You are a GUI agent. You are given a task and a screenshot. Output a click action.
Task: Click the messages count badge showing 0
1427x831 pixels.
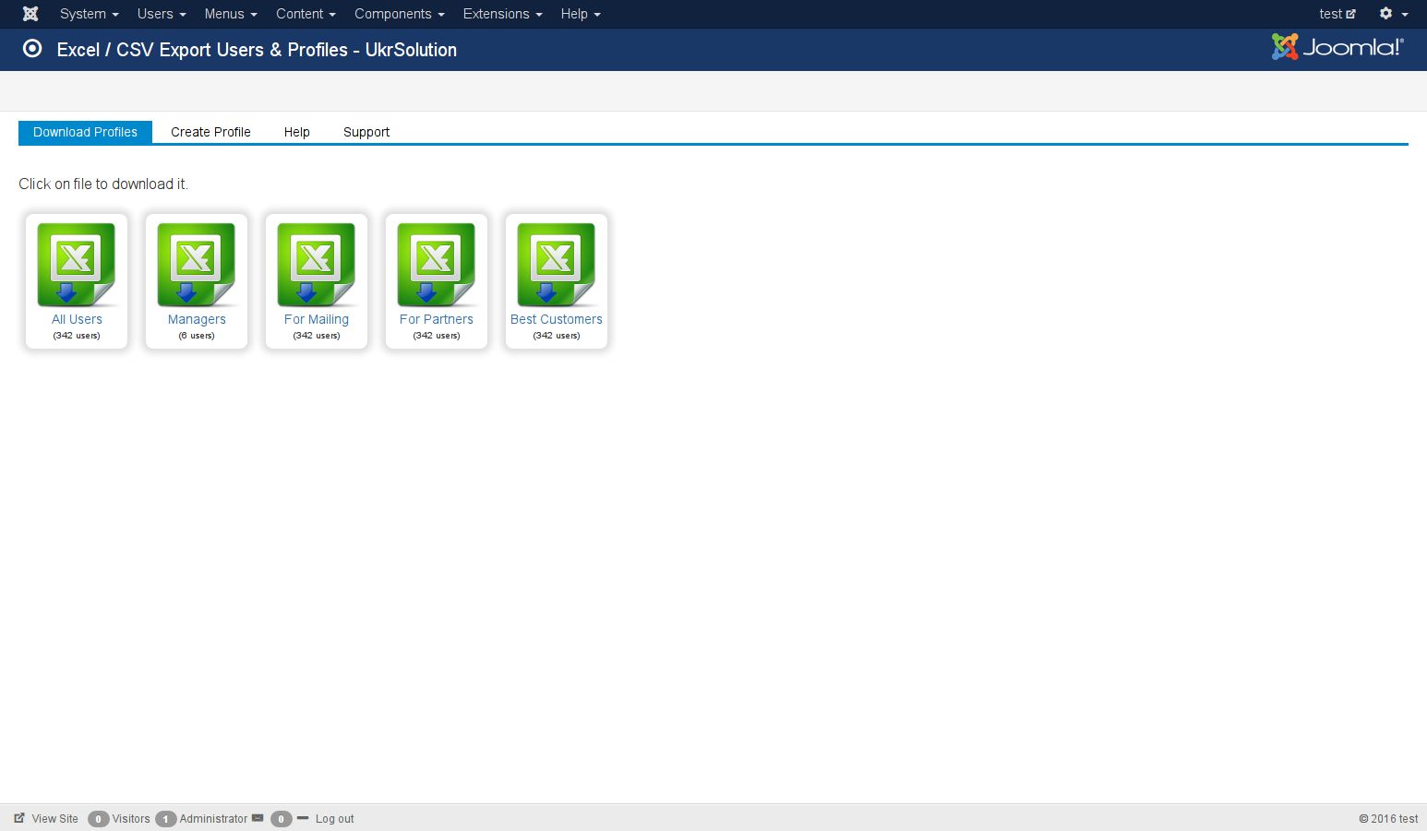click(281, 819)
